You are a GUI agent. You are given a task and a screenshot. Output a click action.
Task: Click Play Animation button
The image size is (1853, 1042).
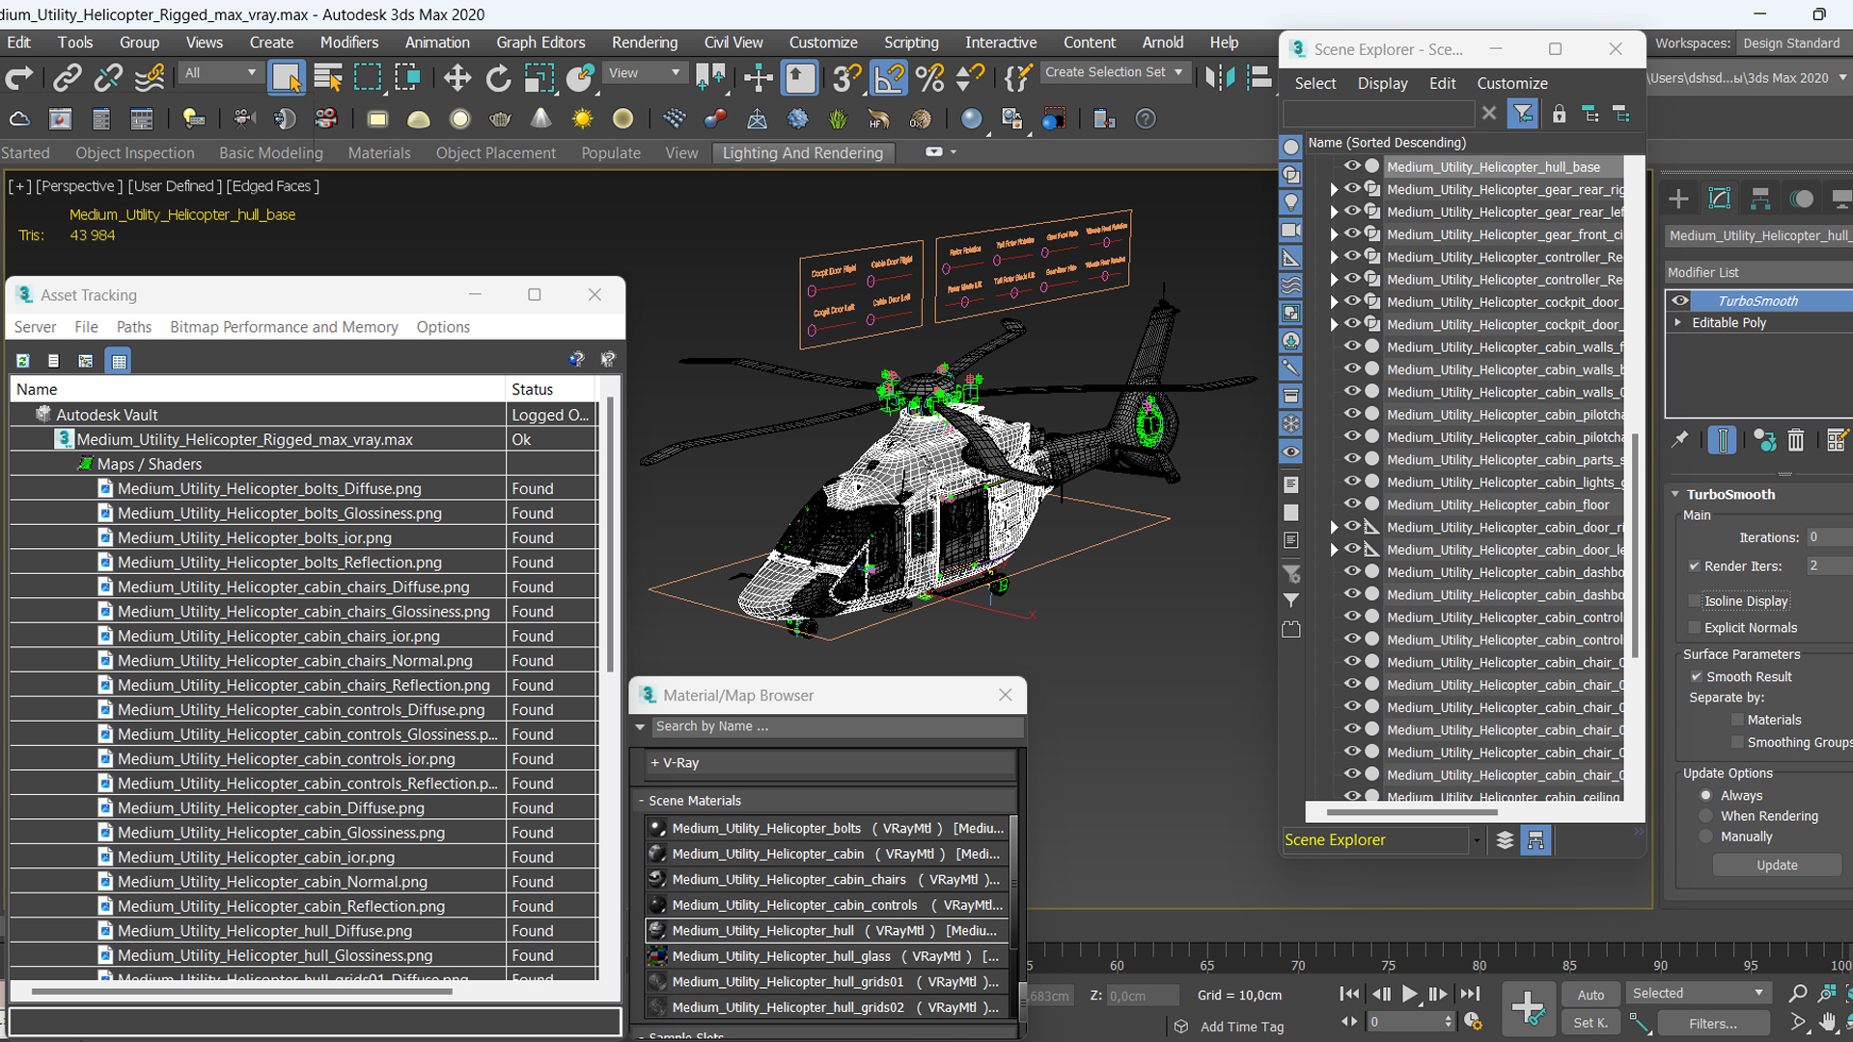coord(1409,994)
